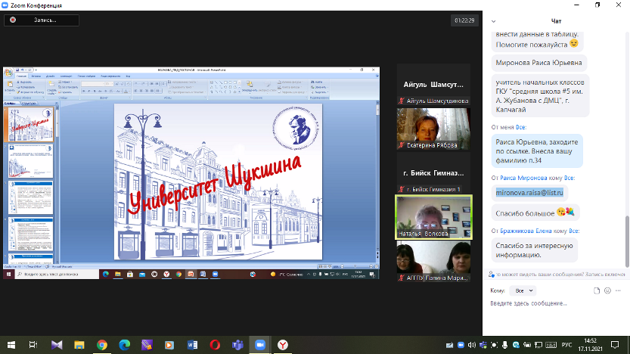Launch Yandex Browser from the taskbar
The width and height of the screenshot is (630, 354).
tap(281, 345)
